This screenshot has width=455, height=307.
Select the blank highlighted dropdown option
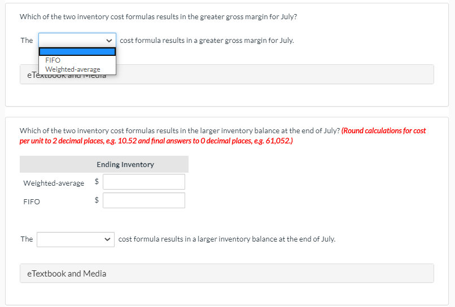coord(77,51)
